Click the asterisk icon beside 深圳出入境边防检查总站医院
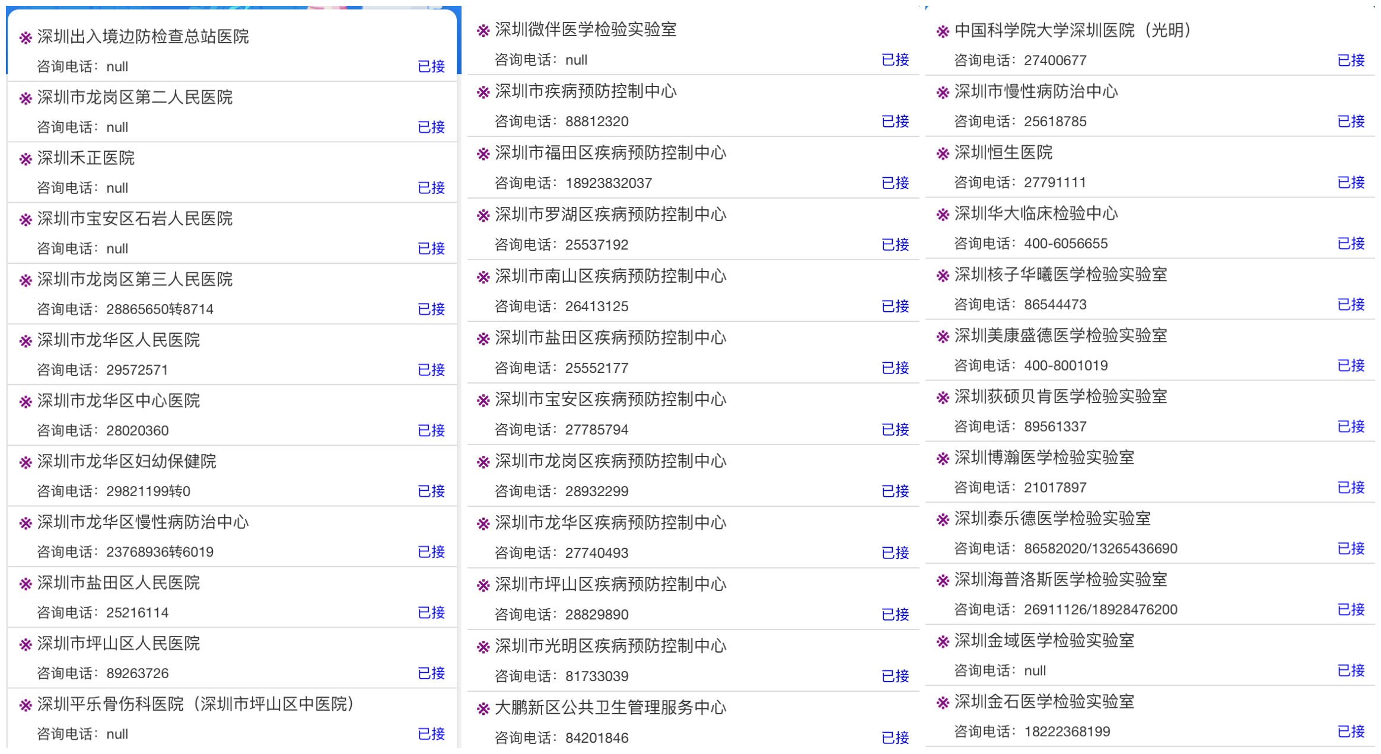 coord(26,38)
